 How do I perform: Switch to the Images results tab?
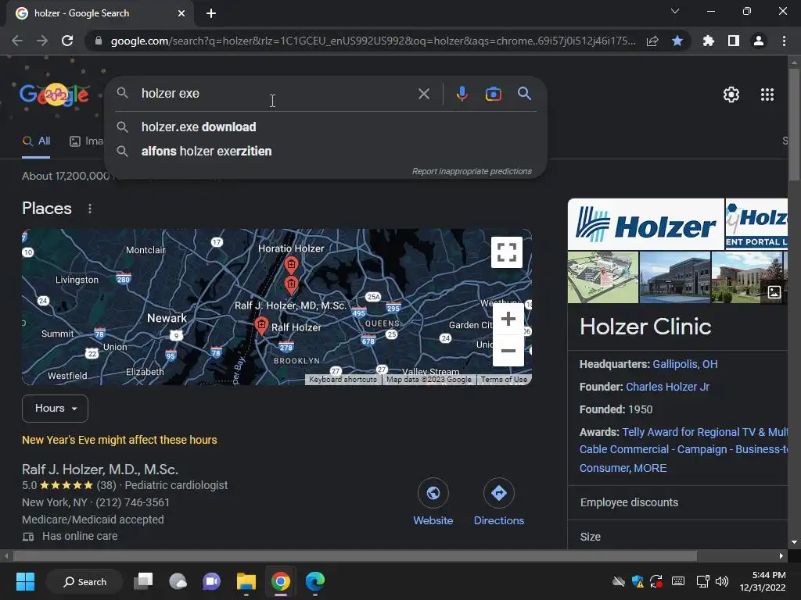[87, 141]
